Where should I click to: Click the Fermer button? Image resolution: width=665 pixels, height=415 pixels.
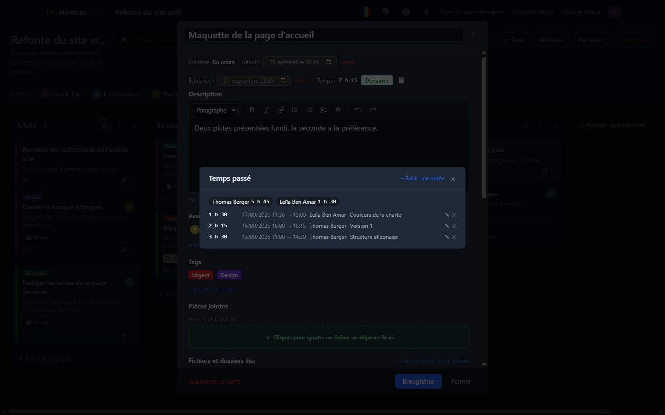coord(461,381)
